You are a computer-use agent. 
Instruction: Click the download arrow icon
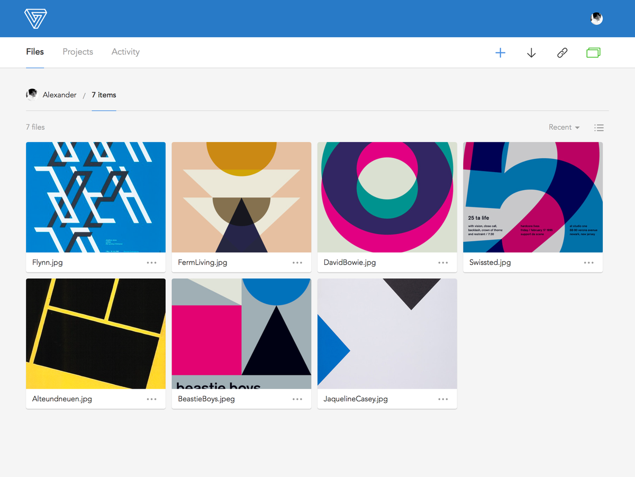[531, 52]
